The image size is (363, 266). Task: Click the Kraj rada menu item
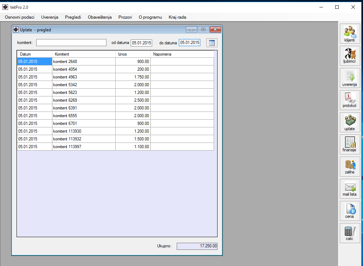[177, 17]
